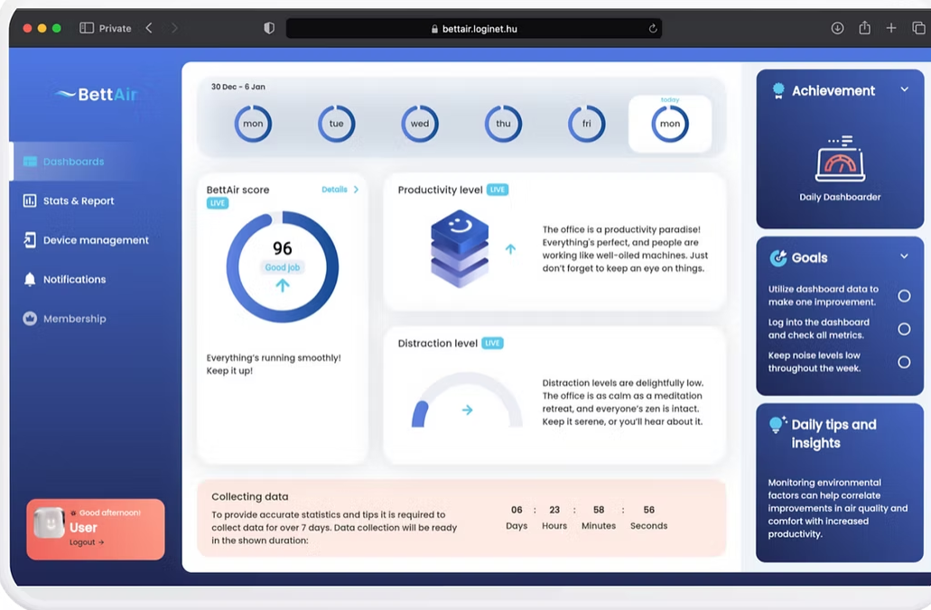This screenshot has height=610, width=931.
Task: Click the arrow inside distraction gauge
Action: [467, 410]
